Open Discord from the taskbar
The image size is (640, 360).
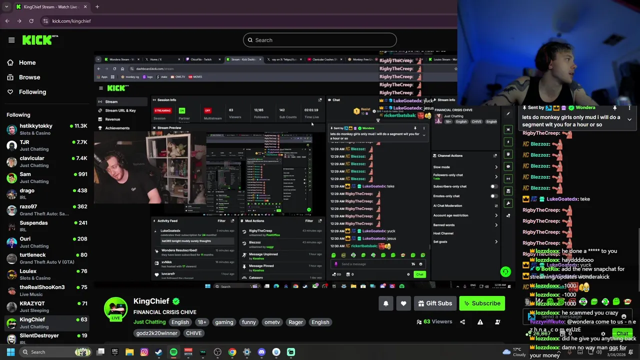(x=261, y=352)
